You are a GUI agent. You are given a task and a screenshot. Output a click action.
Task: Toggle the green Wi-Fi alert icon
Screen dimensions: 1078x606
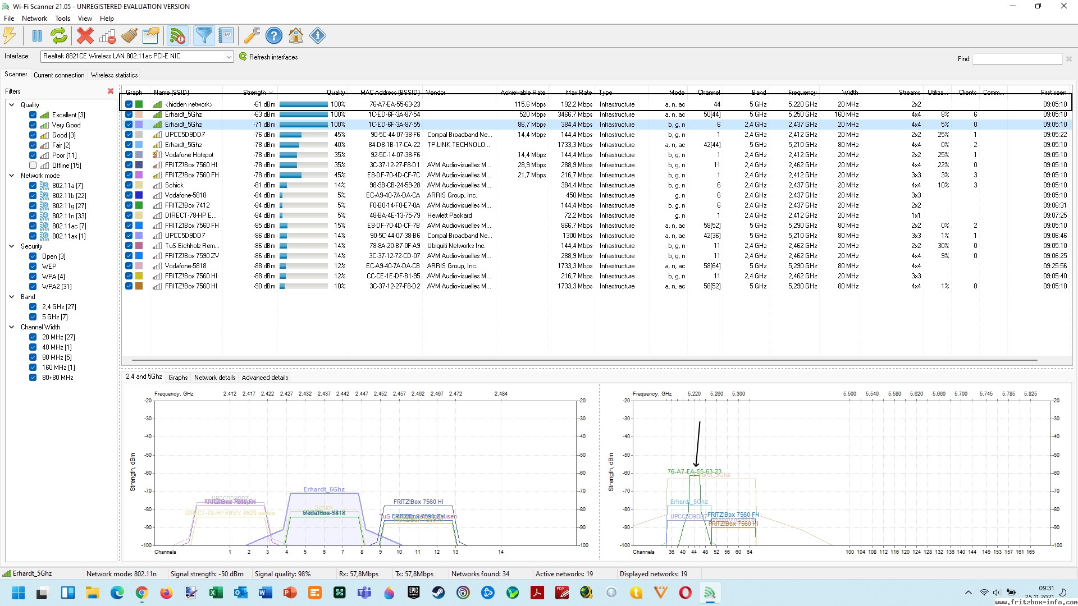[x=177, y=36]
